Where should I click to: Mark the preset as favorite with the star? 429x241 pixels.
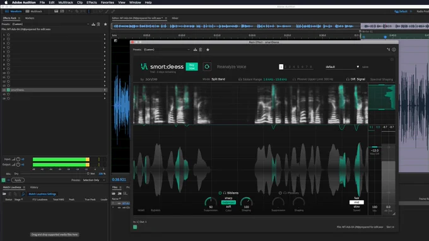208,50
